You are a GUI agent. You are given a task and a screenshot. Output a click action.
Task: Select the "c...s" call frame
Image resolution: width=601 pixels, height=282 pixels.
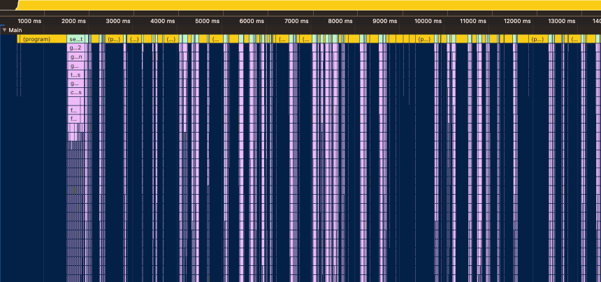tap(76, 92)
